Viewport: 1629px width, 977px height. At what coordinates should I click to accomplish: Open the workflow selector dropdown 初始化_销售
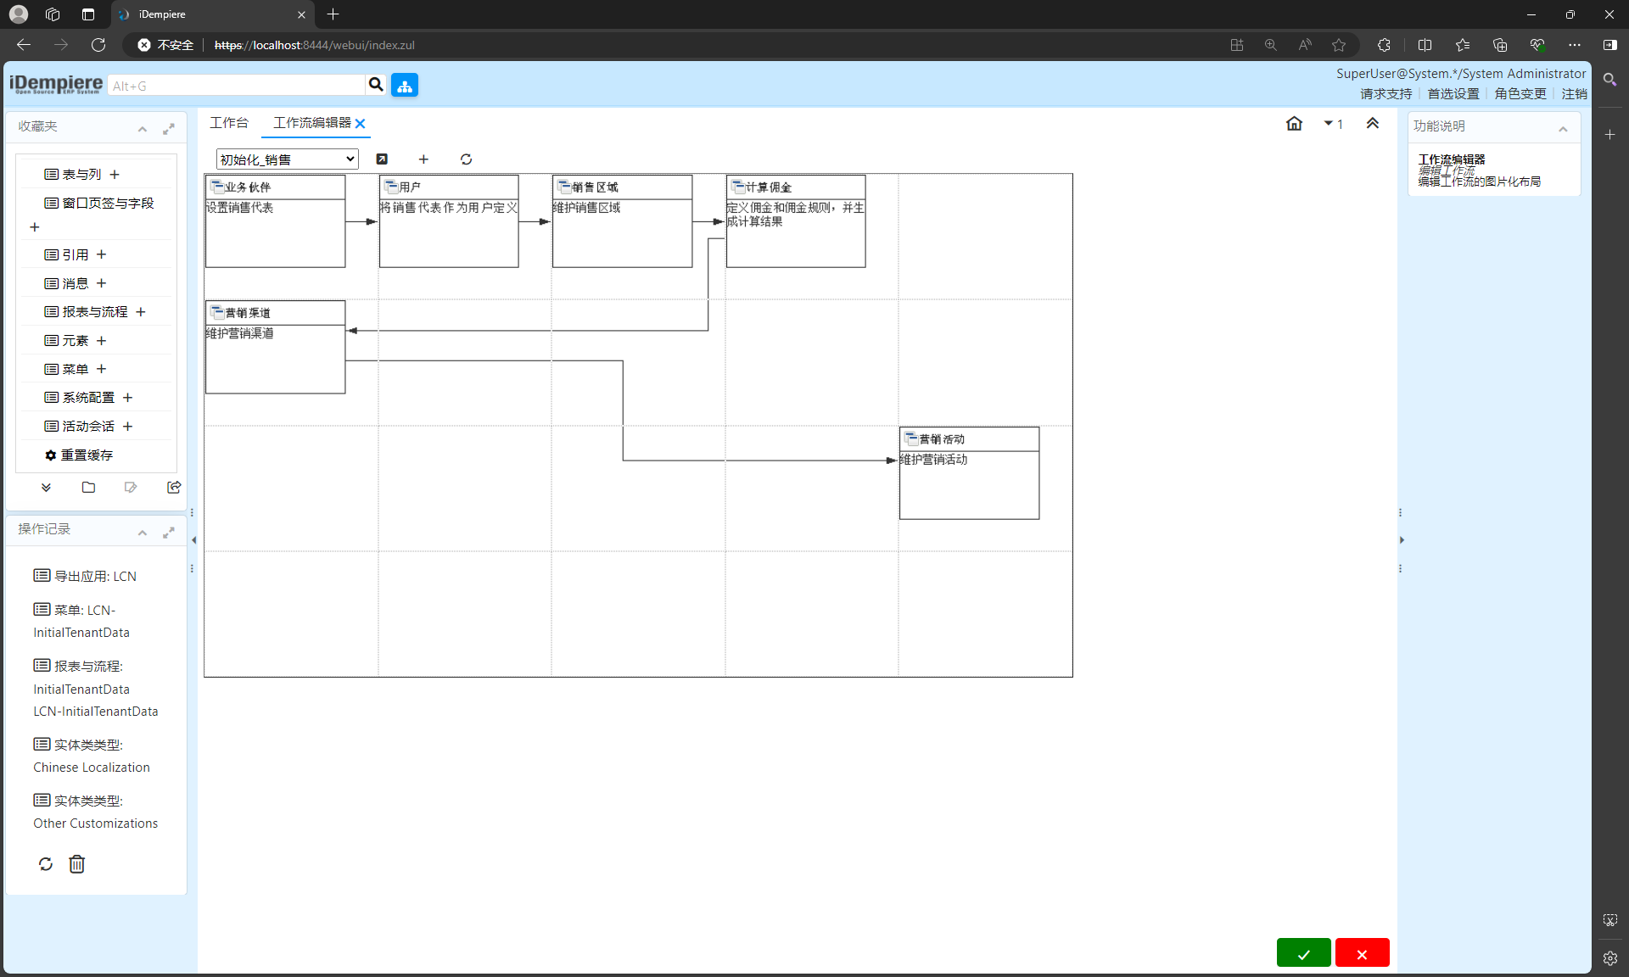click(x=288, y=159)
